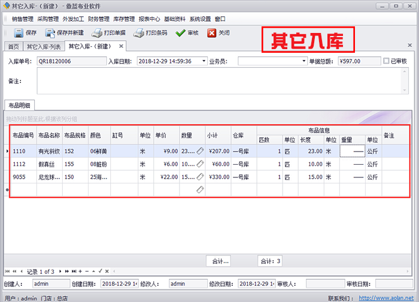This screenshot has height=302, width=419.
Task: Click ruler icon in row 9055 quantity cell
Action: click(x=200, y=177)
